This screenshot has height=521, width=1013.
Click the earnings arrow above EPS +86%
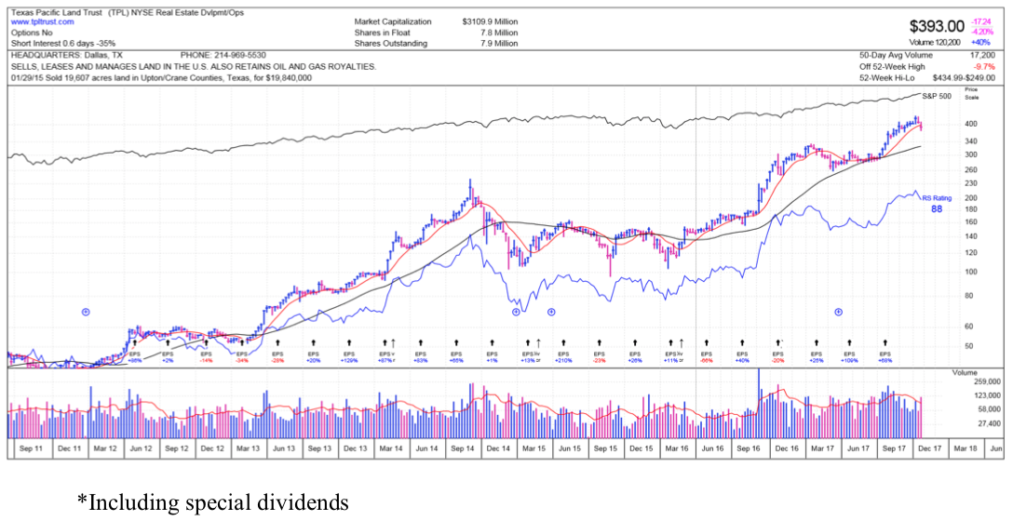click(134, 342)
